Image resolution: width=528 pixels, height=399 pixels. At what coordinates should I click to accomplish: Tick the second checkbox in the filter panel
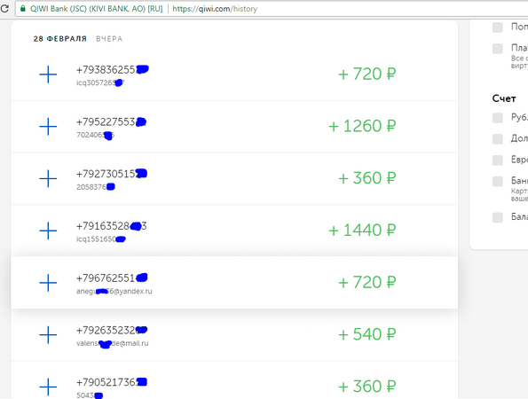pos(497,49)
